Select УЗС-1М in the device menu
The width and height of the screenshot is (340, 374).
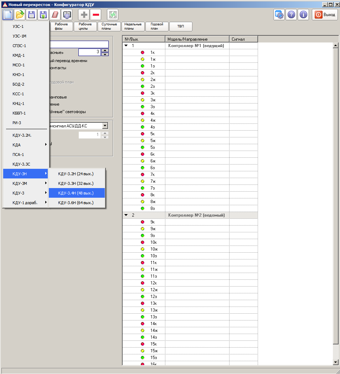pos(26,36)
